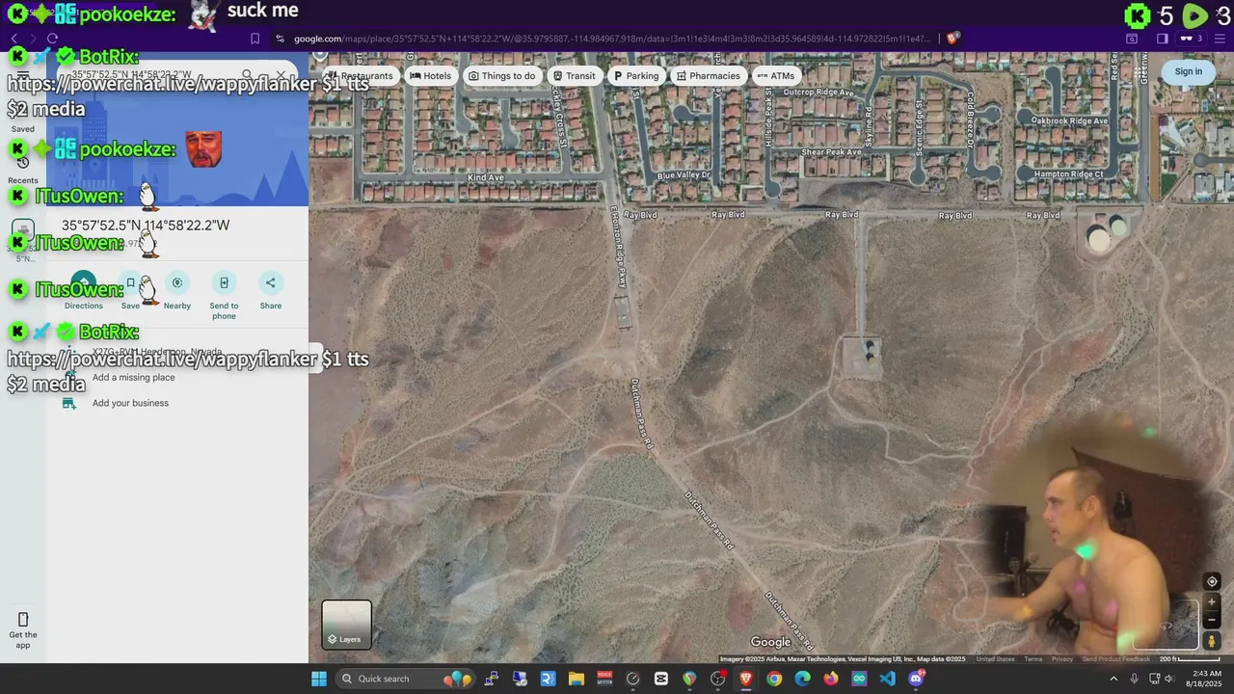Viewport: 1234px width, 694px height.
Task: Reload the browser page
Action: (52, 39)
